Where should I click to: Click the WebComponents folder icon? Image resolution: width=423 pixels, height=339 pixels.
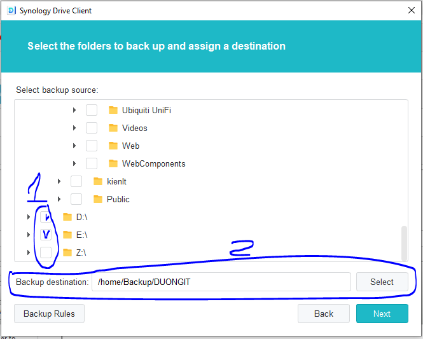(113, 163)
